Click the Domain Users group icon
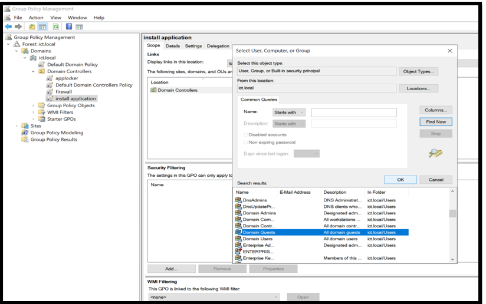 tap(238, 239)
